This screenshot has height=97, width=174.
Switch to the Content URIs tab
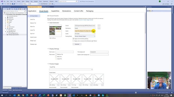click(x=79, y=11)
